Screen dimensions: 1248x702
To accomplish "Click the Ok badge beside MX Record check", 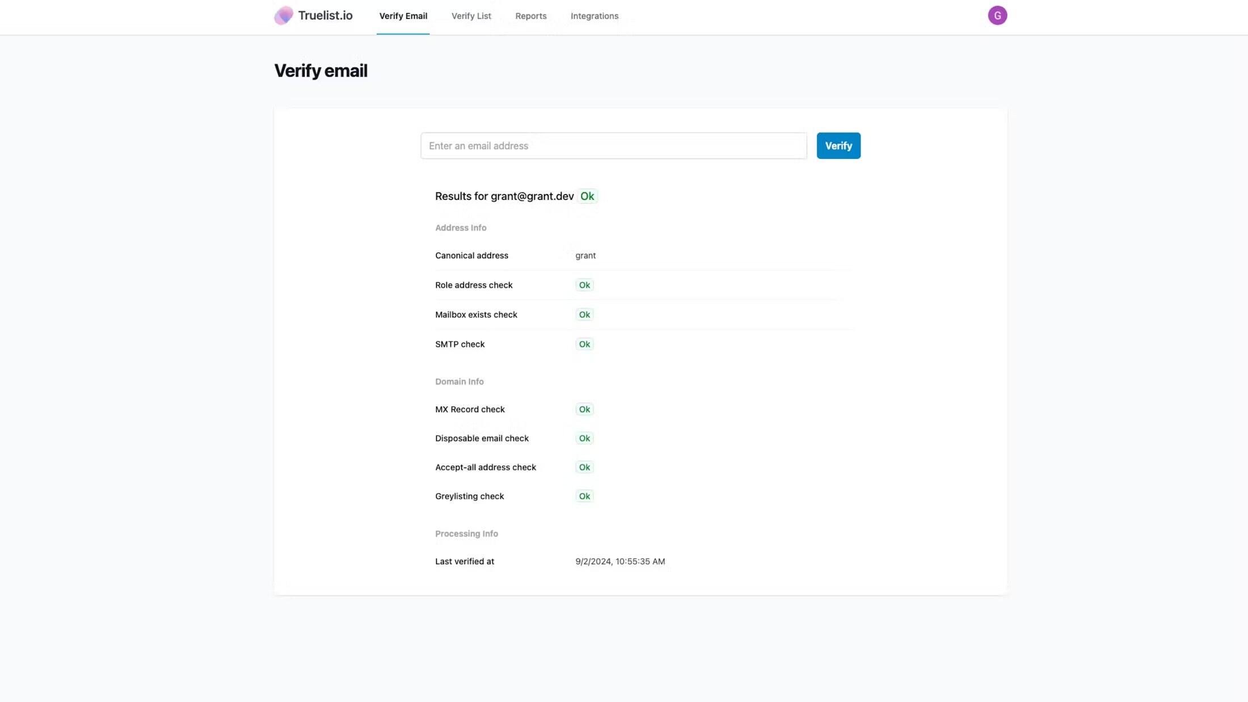I will (x=584, y=409).
